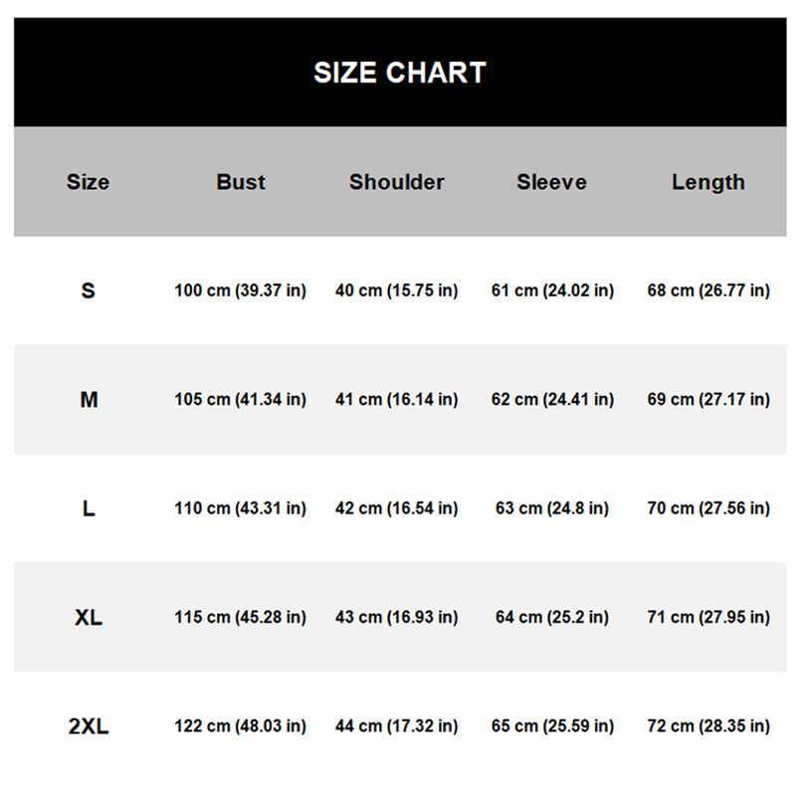Click the 122 cm (48.03 in) bust cell
The height and width of the screenshot is (796, 796).
click(x=241, y=726)
